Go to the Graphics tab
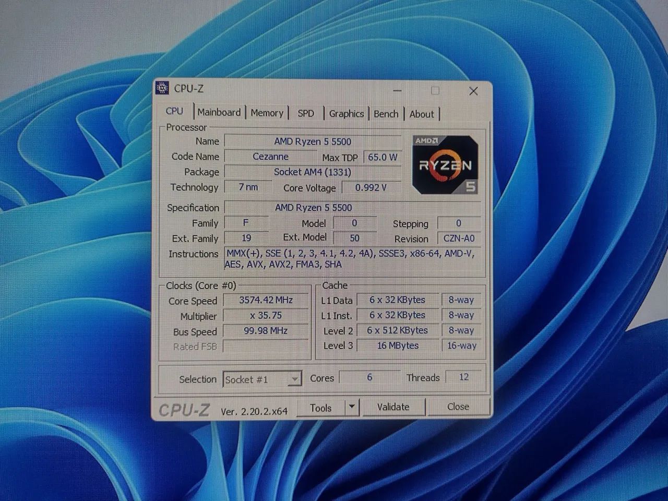The image size is (668, 501). click(346, 114)
